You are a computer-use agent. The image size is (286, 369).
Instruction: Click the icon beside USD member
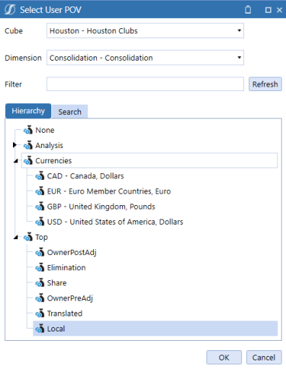[x=40, y=222]
